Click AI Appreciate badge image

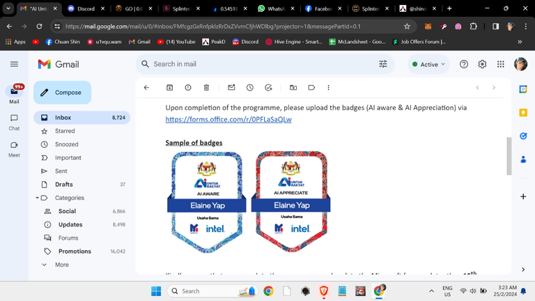[290, 201]
